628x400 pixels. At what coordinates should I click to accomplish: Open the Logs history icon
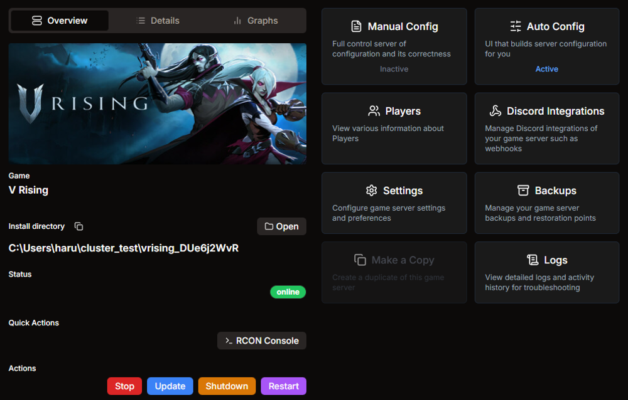pyautogui.click(x=533, y=260)
